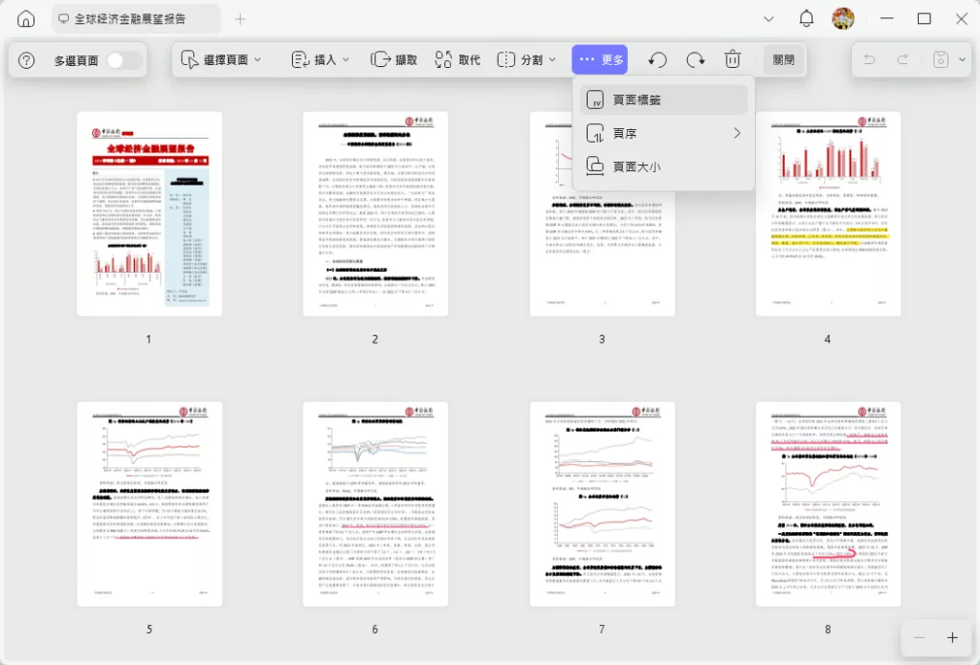The height and width of the screenshot is (665, 980).
Task: Select page 7 thumbnail
Action: point(603,503)
